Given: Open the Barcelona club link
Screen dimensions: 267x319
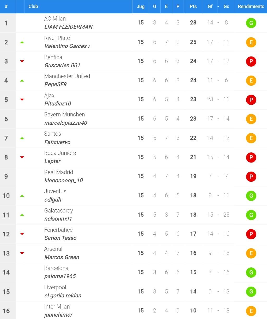Looking at the screenshot, I should [56, 268].
